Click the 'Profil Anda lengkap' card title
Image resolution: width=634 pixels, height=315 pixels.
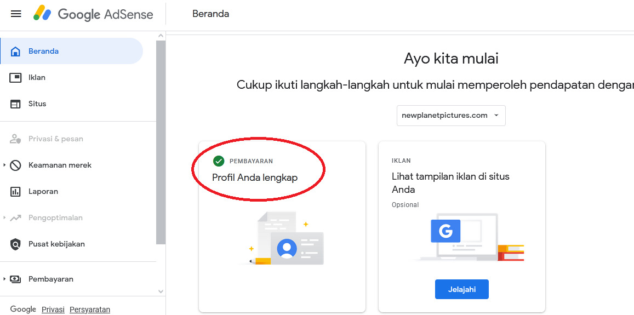[x=255, y=177]
